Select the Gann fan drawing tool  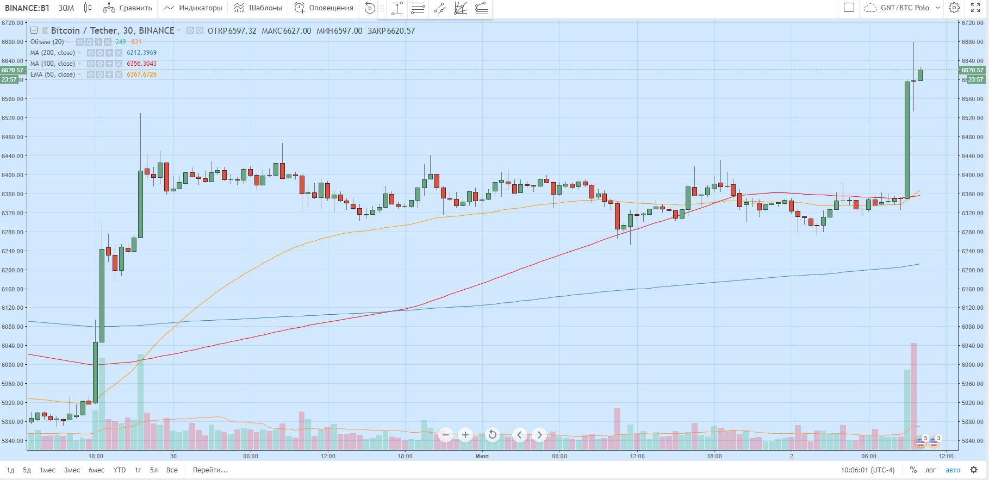click(x=461, y=8)
